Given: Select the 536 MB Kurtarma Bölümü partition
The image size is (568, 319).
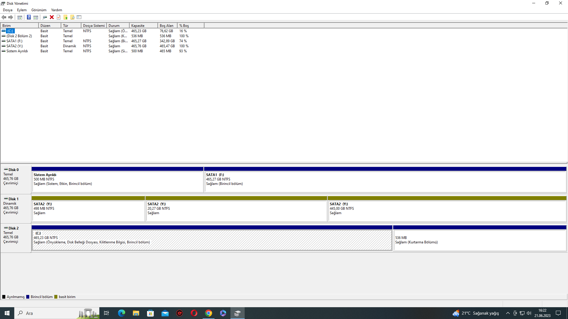Looking at the screenshot, I should pos(479,240).
